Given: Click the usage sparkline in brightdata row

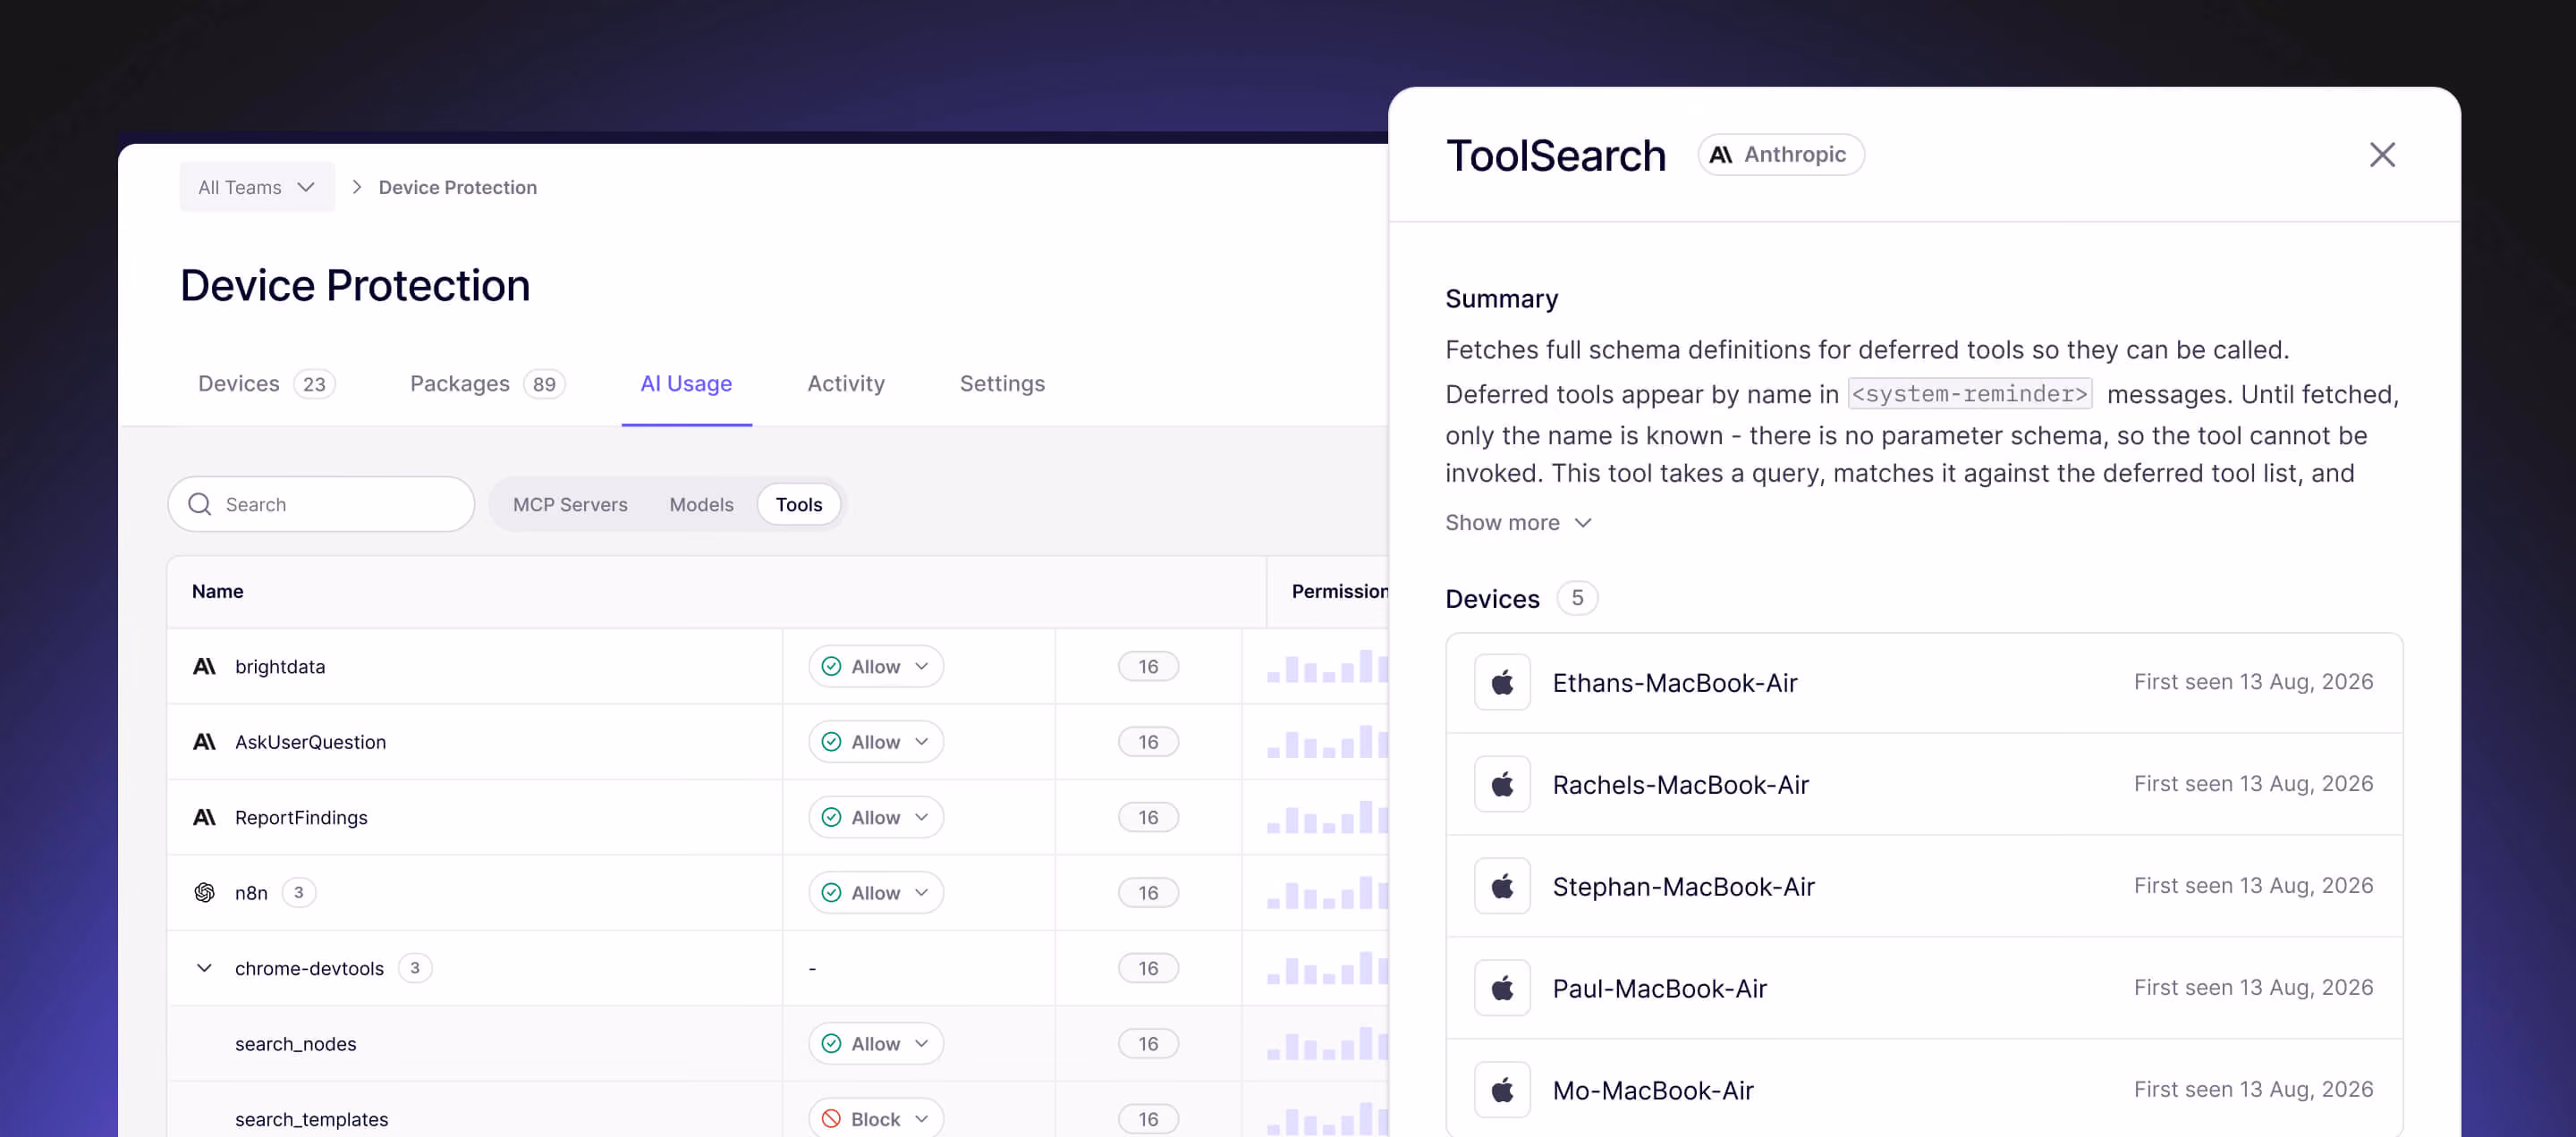Looking at the screenshot, I should pyautogui.click(x=1327, y=667).
